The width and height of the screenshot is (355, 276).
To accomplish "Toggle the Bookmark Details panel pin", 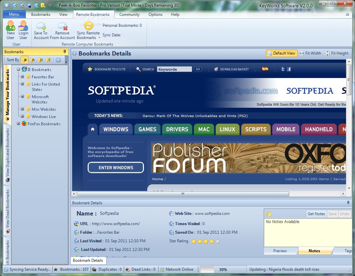I will pos(348,203).
